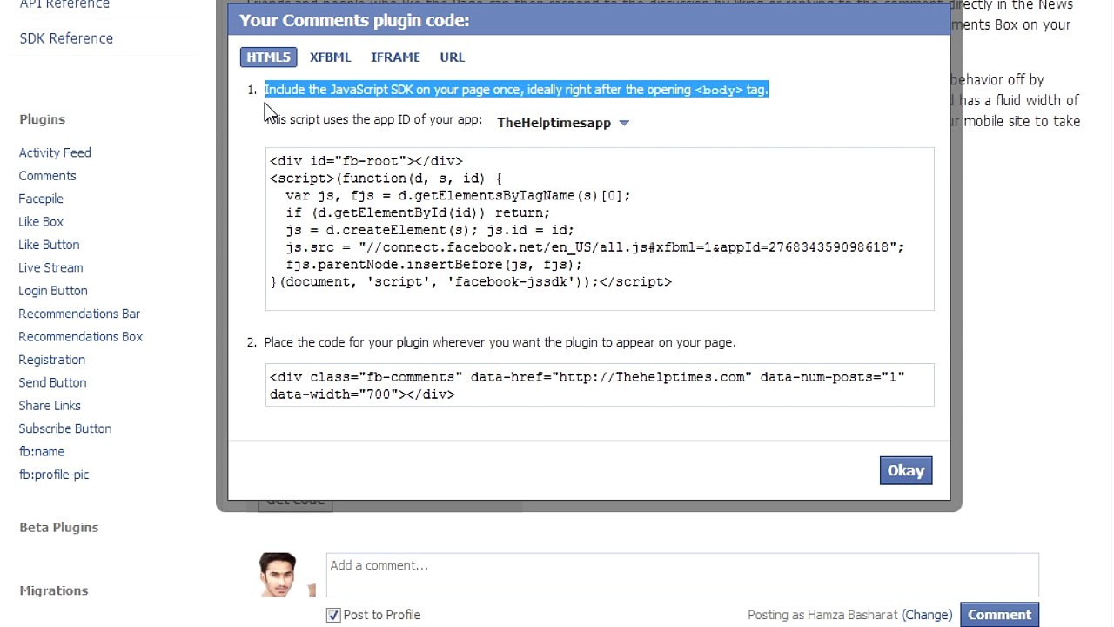Click the Change posting identity link
The image size is (1114, 627).
pos(927,615)
